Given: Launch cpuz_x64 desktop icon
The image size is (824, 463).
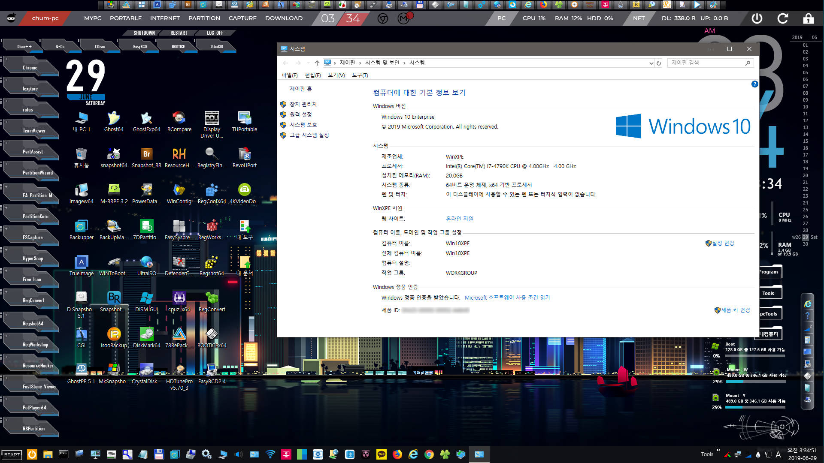Looking at the screenshot, I should (179, 301).
